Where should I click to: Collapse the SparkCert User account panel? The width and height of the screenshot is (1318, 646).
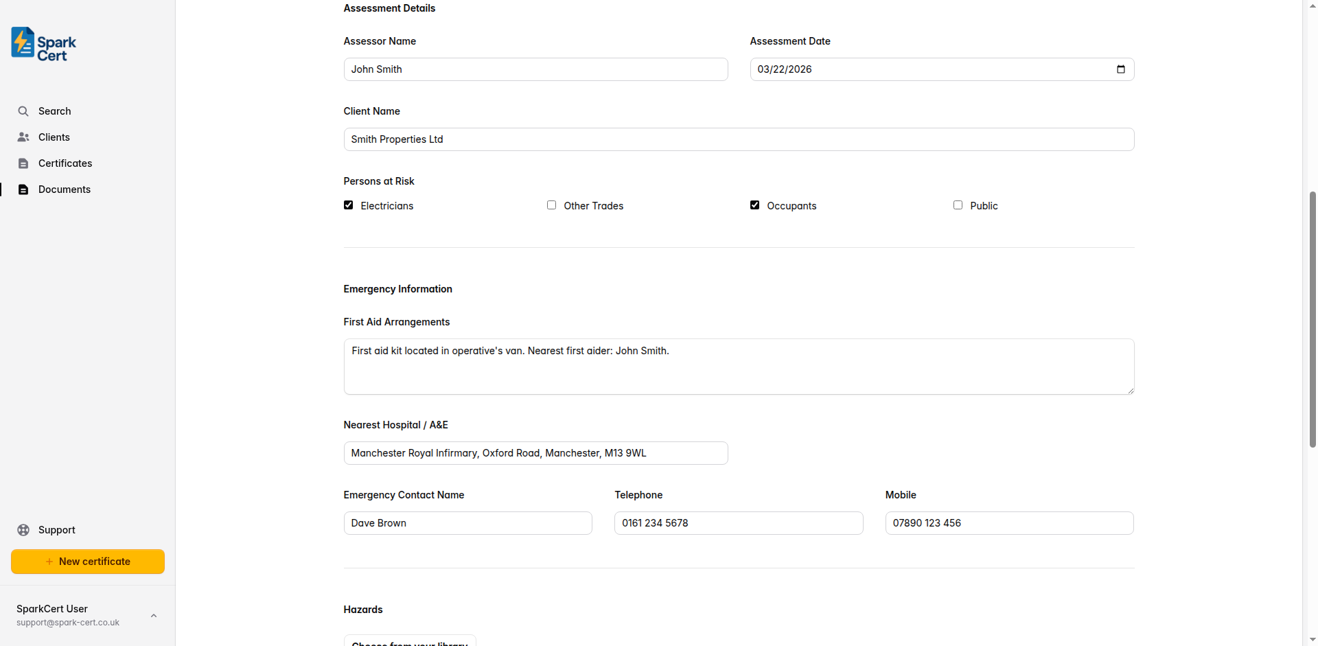pyautogui.click(x=153, y=615)
